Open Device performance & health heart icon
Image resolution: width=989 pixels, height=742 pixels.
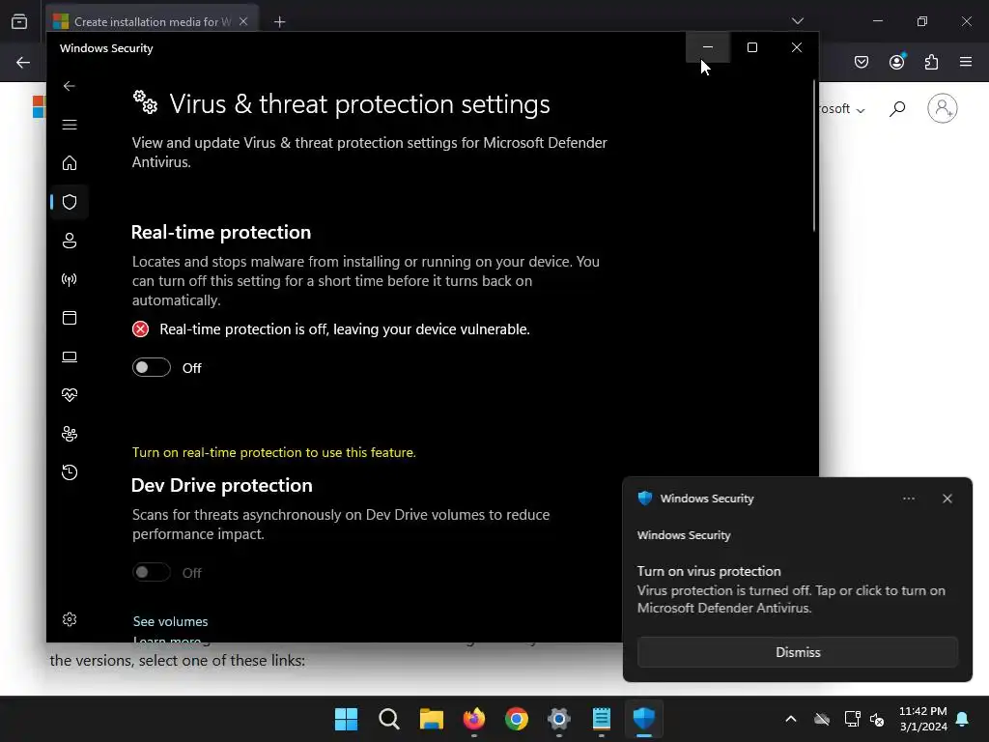pos(70,395)
